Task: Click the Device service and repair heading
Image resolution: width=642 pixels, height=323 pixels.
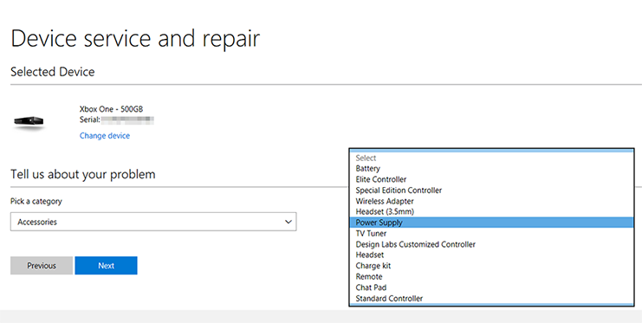Action: [135, 39]
